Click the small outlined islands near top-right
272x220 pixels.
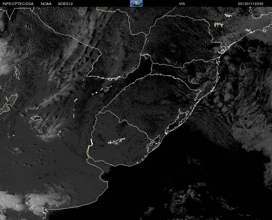coord(228,15)
